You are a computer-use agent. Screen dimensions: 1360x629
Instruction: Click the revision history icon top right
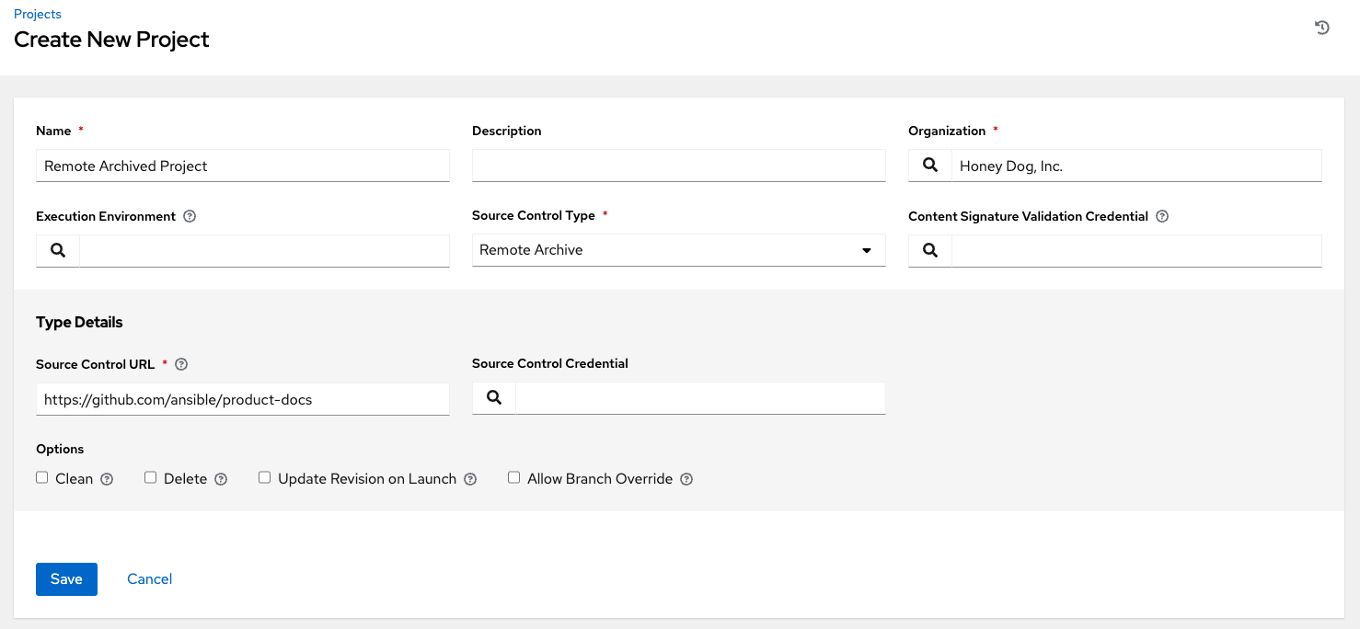[1322, 28]
